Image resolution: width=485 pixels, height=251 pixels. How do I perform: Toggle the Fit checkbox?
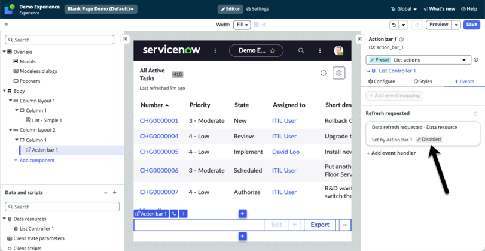pyautogui.click(x=256, y=25)
